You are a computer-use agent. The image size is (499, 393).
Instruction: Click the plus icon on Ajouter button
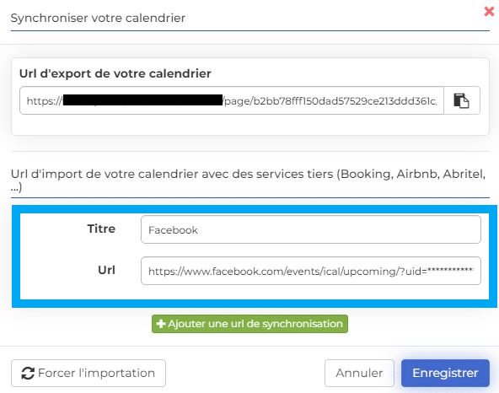pos(161,324)
